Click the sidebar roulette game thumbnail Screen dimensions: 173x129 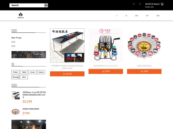coord(16,112)
